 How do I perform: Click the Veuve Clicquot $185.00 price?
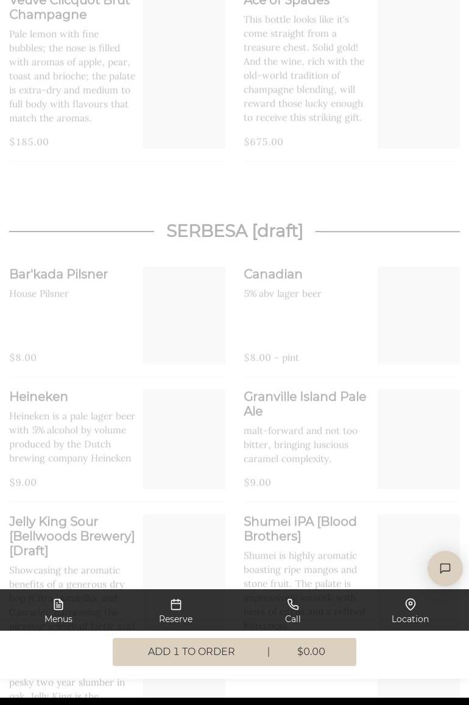pos(29,142)
